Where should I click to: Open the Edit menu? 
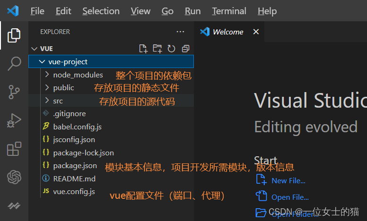pos(63,11)
